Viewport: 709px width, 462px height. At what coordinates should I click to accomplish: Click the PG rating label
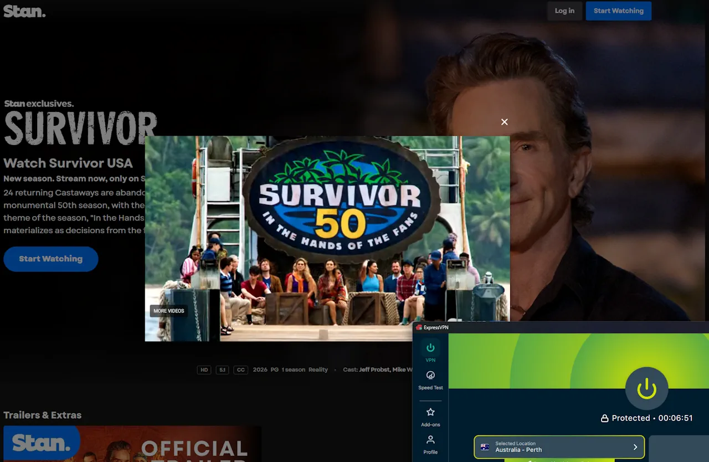tap(275, 369)
